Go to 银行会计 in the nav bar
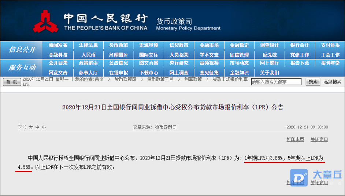The image size is (345, 196). click(300, 45)
